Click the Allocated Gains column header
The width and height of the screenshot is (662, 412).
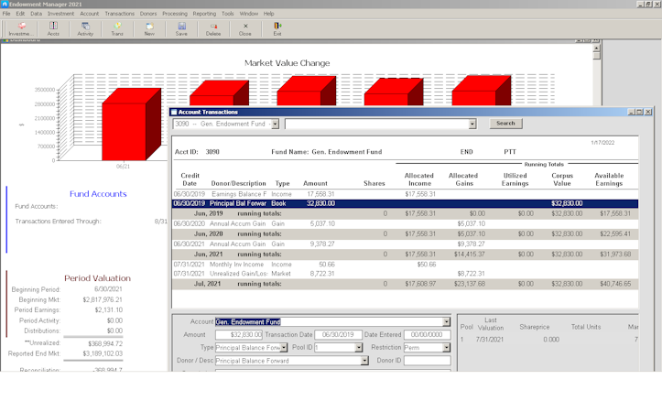(463, 179)
